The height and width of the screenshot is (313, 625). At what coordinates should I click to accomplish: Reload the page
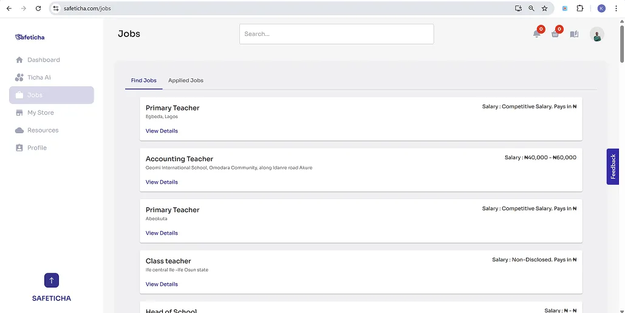tap(38, 9)
